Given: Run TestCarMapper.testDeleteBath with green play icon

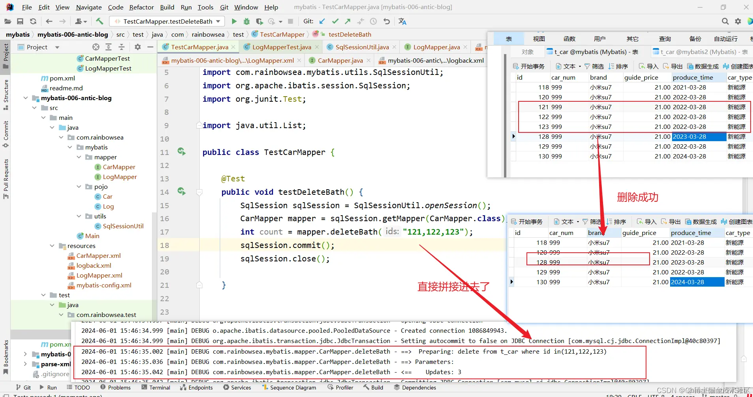Looking at the screenshot, I should pos(234,21).
